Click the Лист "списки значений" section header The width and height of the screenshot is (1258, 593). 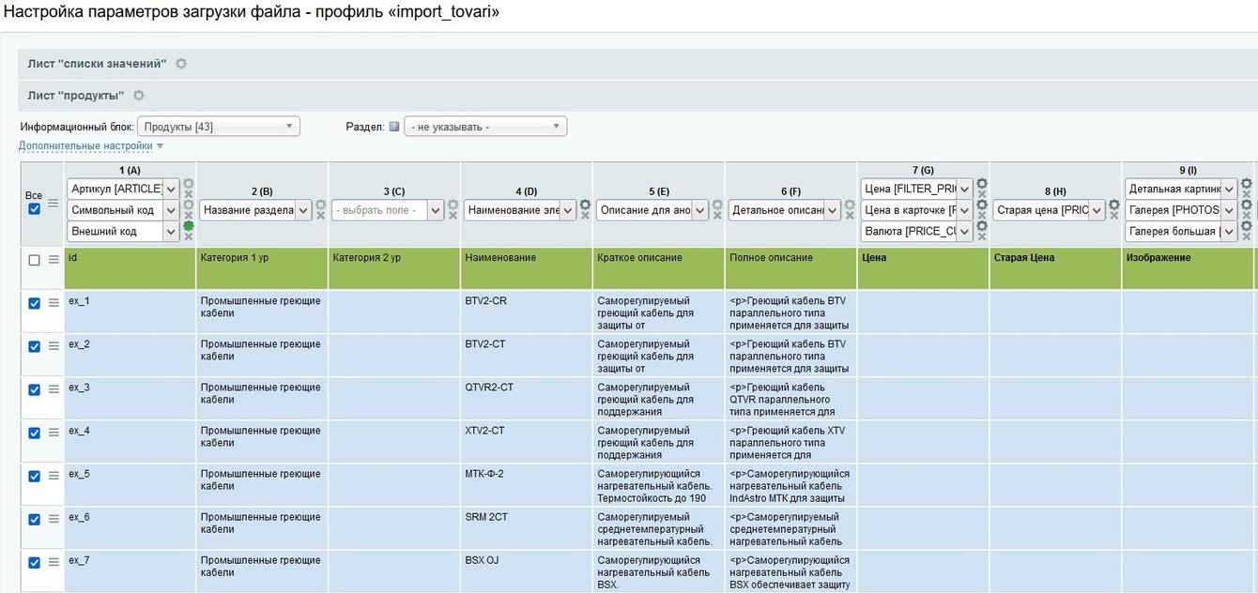pyautogui.click(x=97, y=64)
